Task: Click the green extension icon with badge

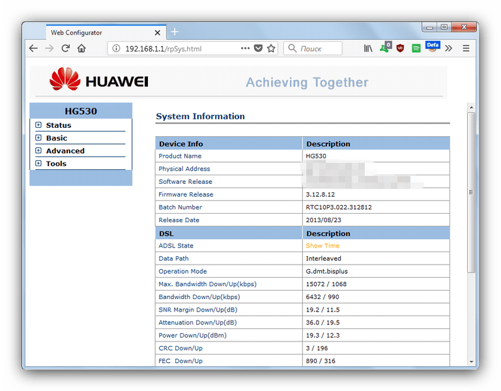Action: coord(385,48)
